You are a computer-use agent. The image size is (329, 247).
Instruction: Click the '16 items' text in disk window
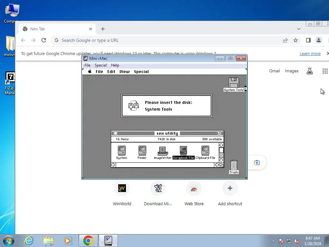122,139
